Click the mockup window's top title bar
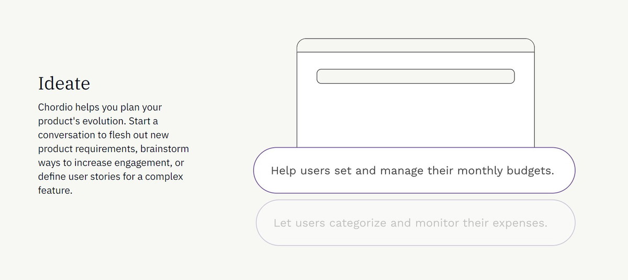Screen dimensions: 628x280 tap(416, 45)
